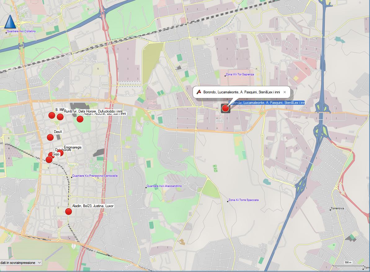Click the pin icon inside the tooltip
This screenshot has height=272, width=370.
pos(199,92)
